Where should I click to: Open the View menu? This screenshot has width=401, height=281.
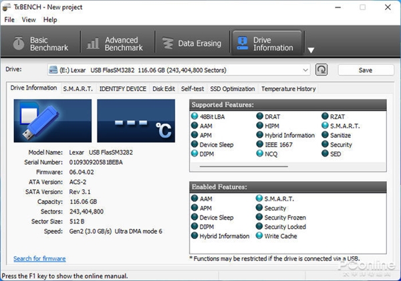[x=29, y=19]
